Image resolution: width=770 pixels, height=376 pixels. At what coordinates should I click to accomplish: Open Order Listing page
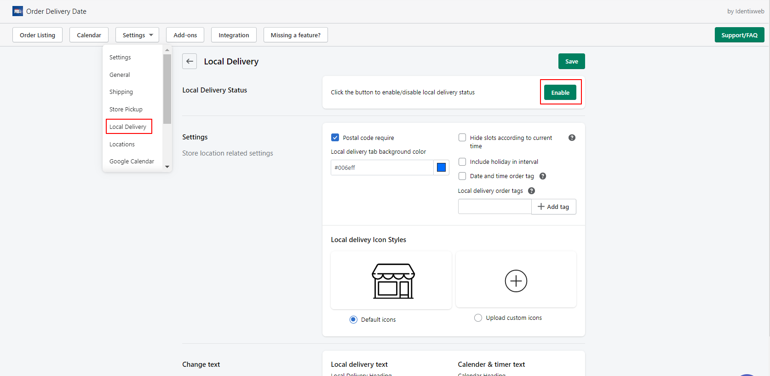point(37,35)
